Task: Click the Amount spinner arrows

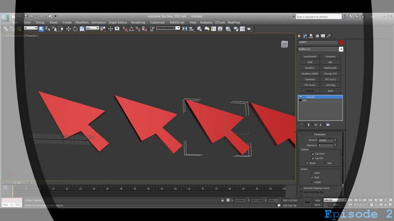Action: (x=335, y=140)
